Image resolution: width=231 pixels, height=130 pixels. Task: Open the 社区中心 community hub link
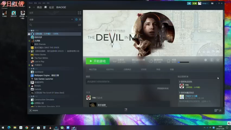tap(110, 69)
